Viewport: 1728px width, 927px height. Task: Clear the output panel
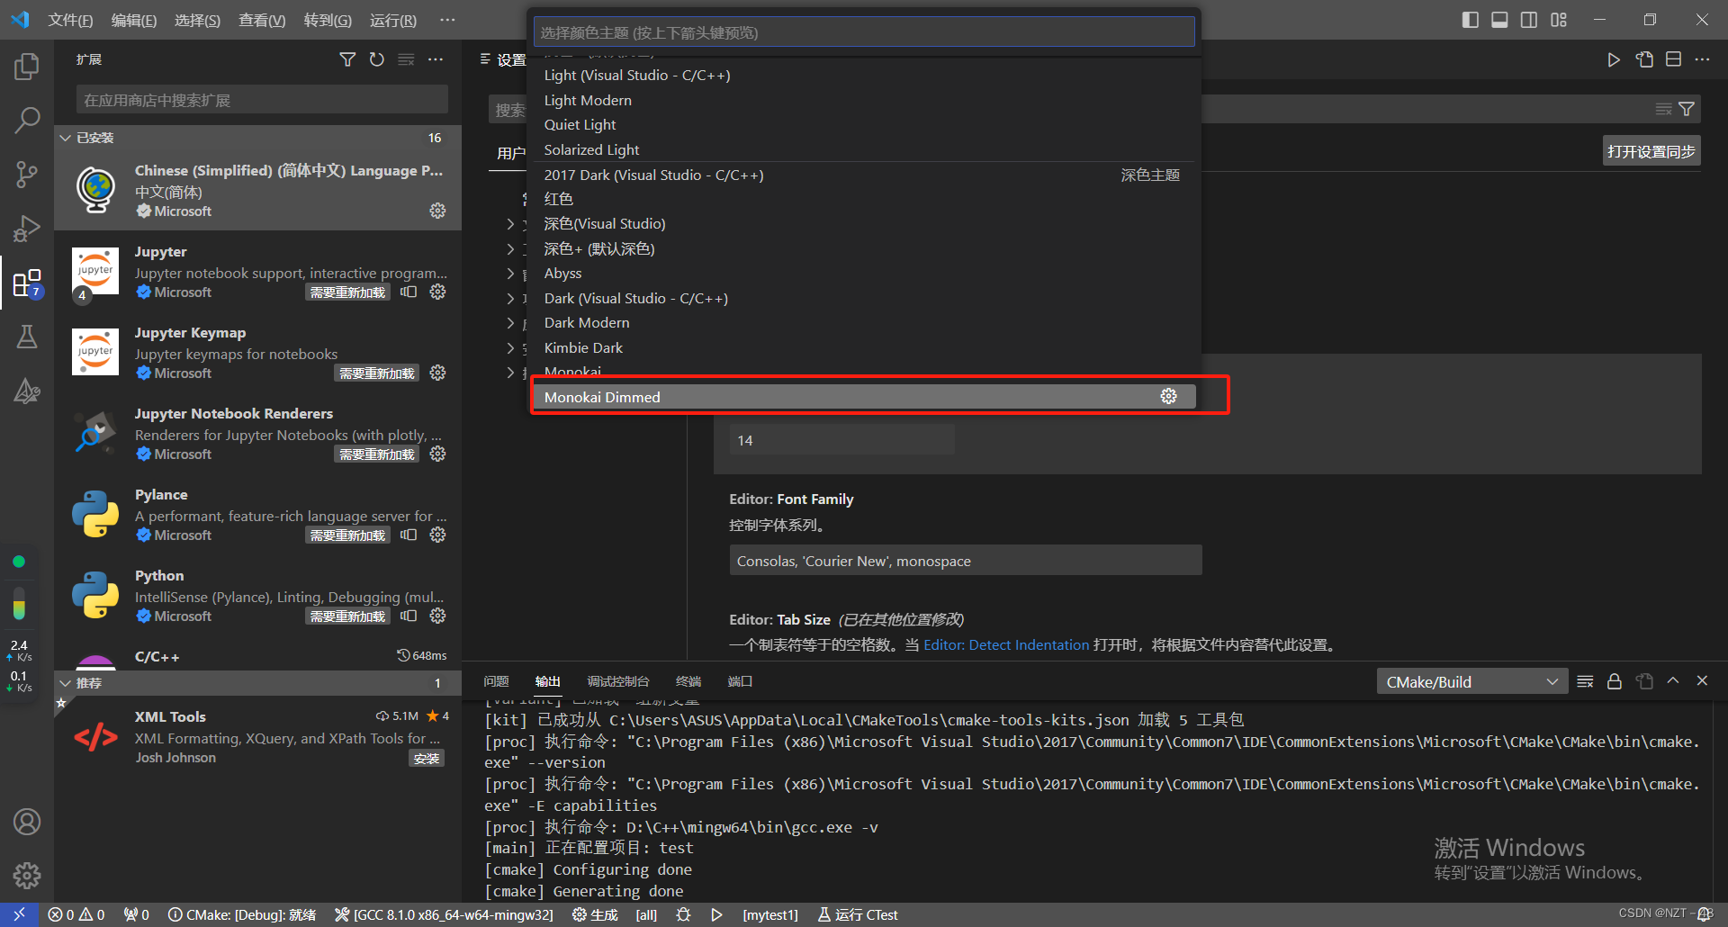click(x=1585, y=681)
